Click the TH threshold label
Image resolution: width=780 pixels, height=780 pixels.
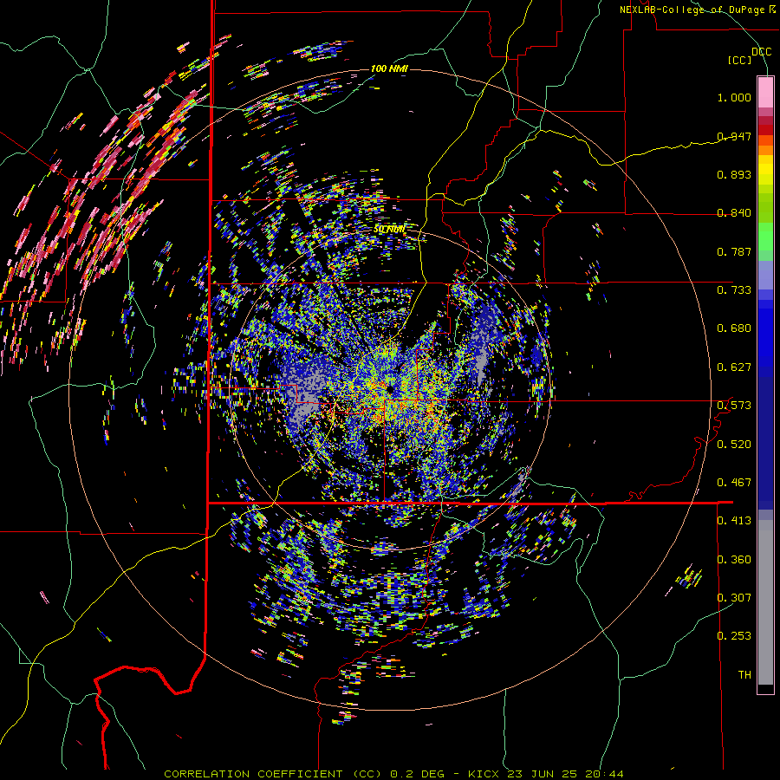[744, 675]
